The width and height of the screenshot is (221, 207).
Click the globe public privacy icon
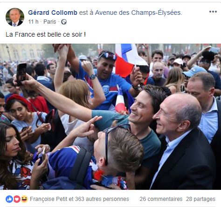tap(64, 22)
